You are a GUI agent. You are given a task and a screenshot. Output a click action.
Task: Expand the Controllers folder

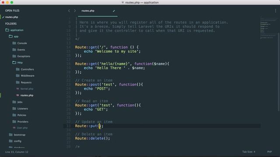27,69
